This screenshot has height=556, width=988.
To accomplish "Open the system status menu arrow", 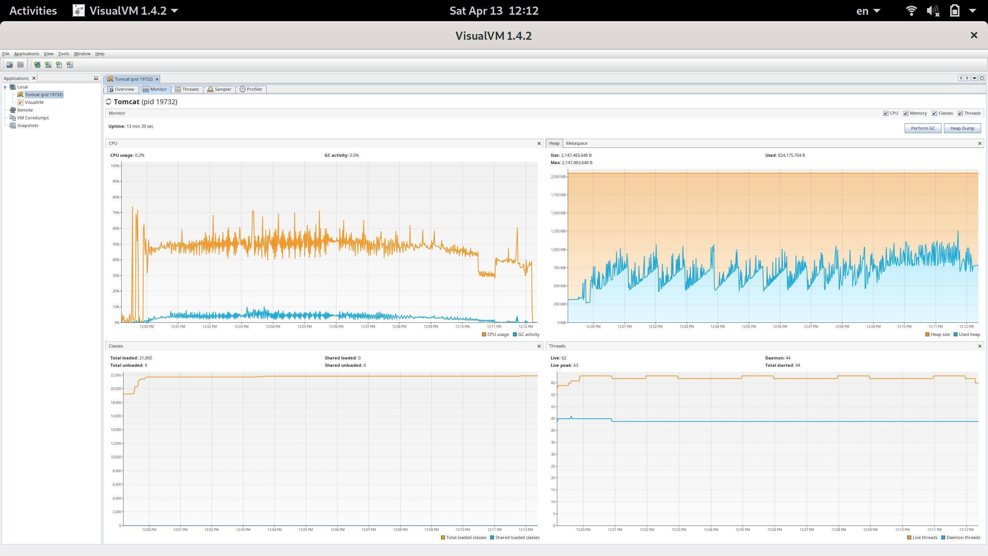I will tap(973, 11).
